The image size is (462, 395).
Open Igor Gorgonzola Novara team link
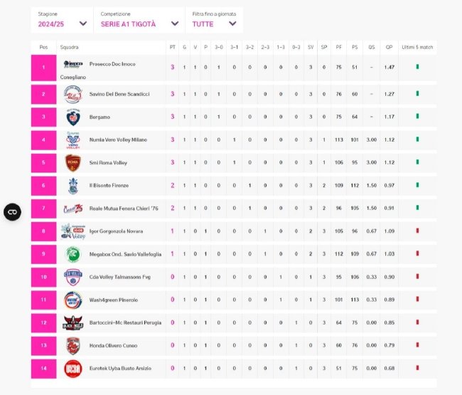coord(116,231)
